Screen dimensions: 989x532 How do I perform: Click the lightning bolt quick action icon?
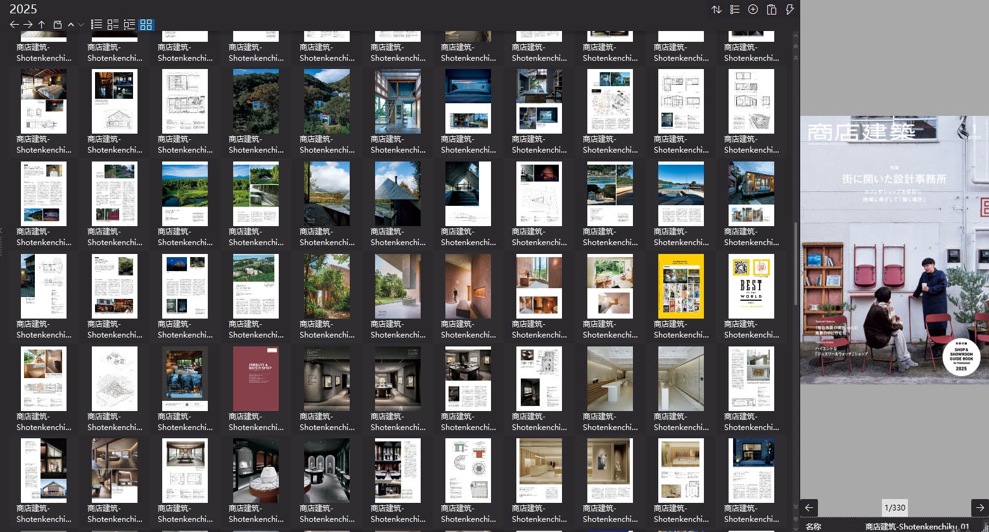[789, 9]
